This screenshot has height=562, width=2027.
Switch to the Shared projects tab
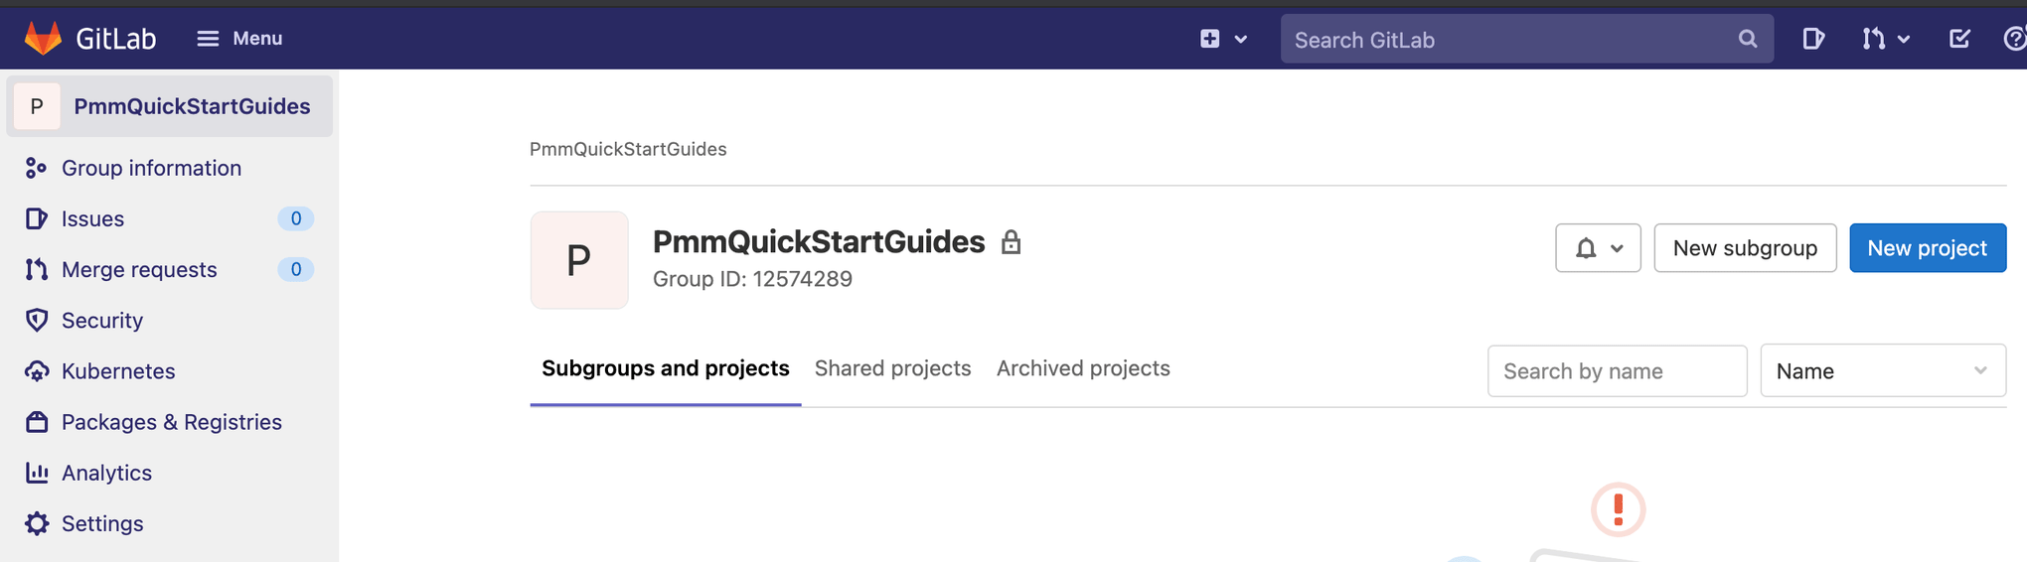coord(892,368)
